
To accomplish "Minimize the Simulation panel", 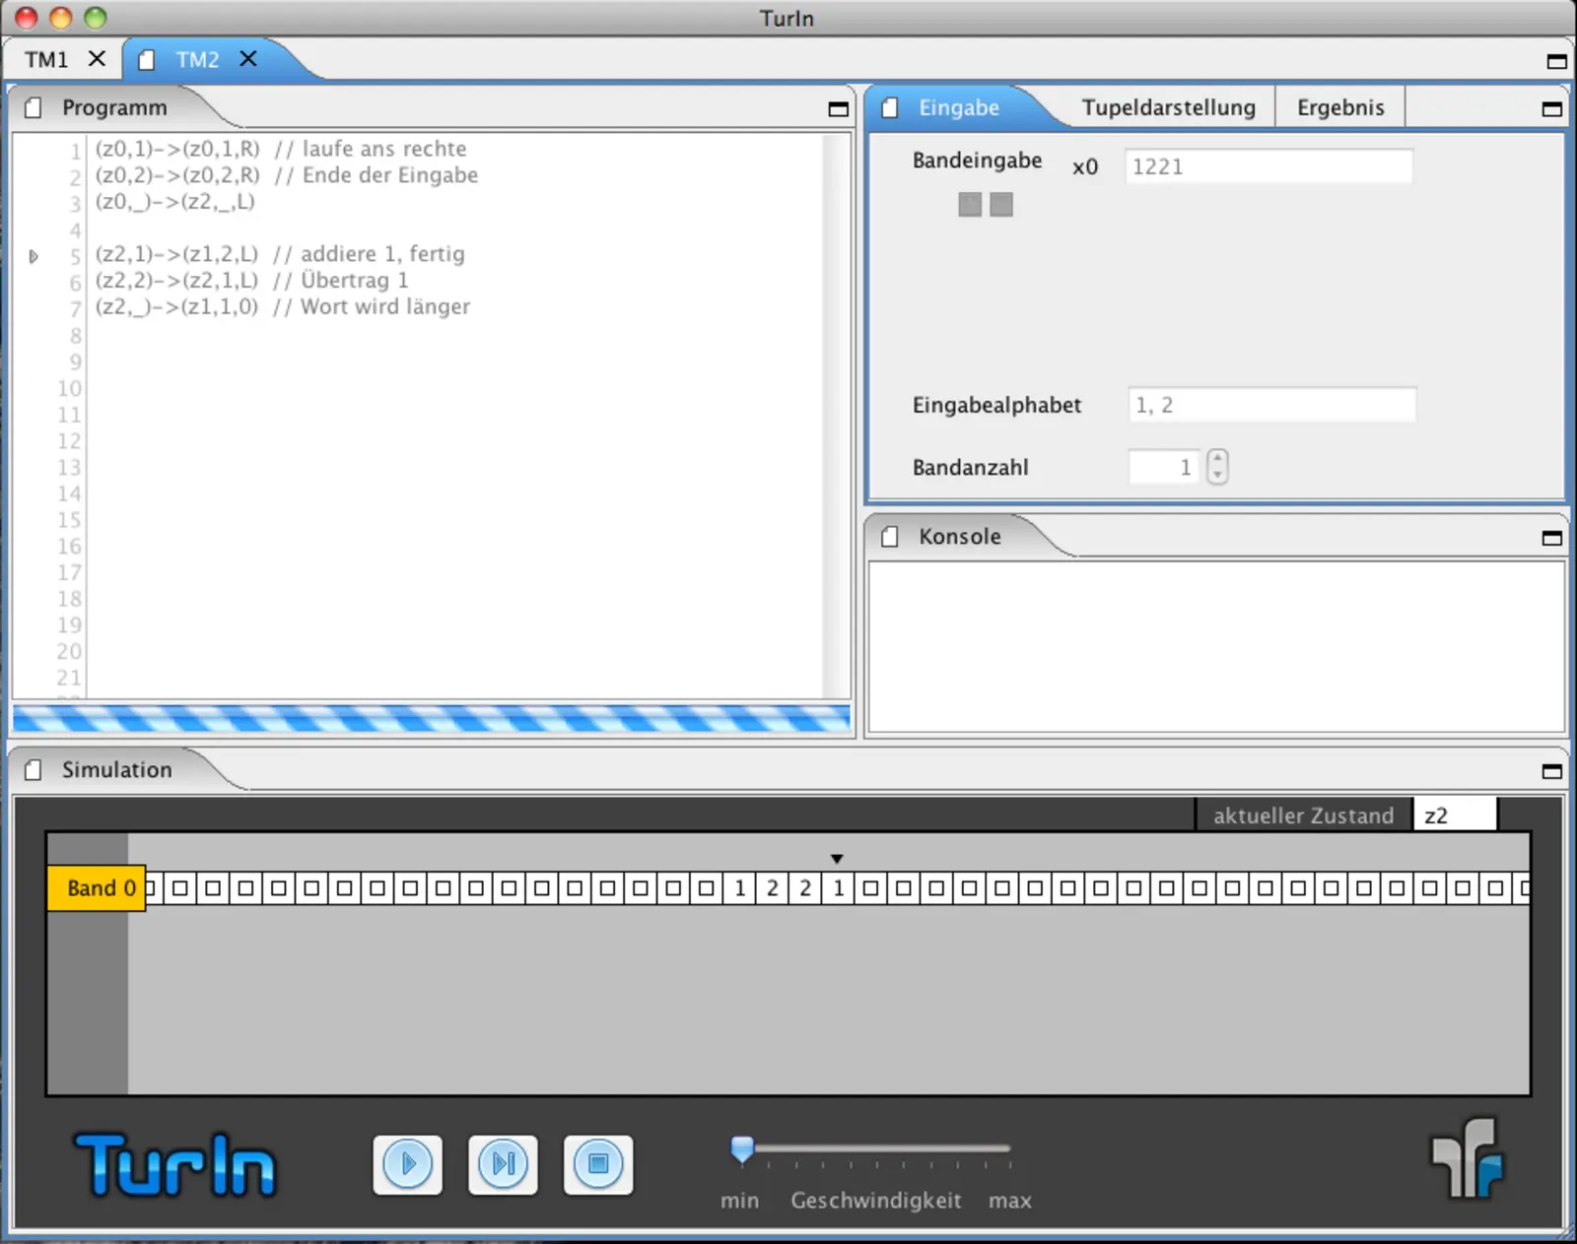I will [x=1551, y=771].
